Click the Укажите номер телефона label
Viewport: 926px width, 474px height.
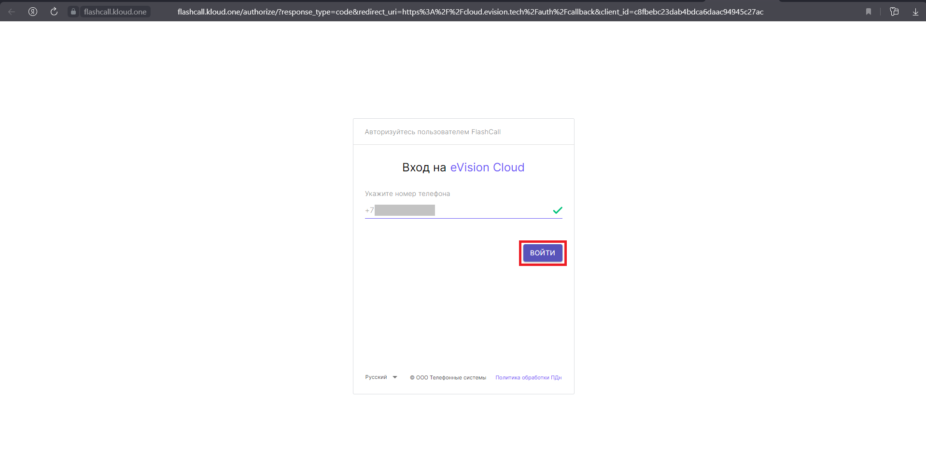(x=407, y=194)
